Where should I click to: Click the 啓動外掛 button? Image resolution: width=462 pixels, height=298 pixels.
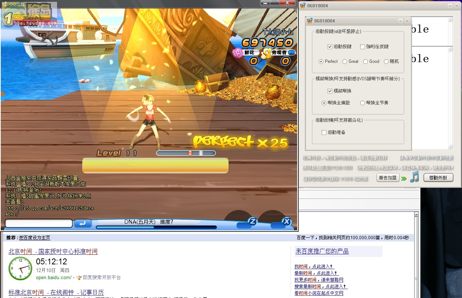(438, 178)
